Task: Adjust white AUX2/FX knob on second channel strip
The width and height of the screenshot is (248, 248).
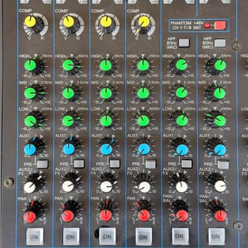Action: coord(68,187)
